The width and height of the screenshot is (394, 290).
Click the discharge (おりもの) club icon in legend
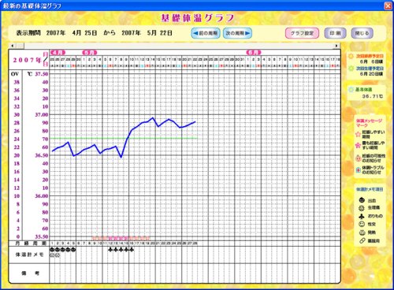(x=362, y=216)
